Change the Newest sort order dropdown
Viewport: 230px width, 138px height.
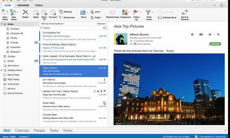coord(102,24)
